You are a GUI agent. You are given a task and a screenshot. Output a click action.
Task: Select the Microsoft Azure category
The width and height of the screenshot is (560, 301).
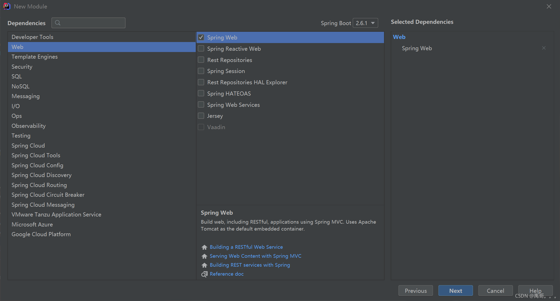click(102, 224)
